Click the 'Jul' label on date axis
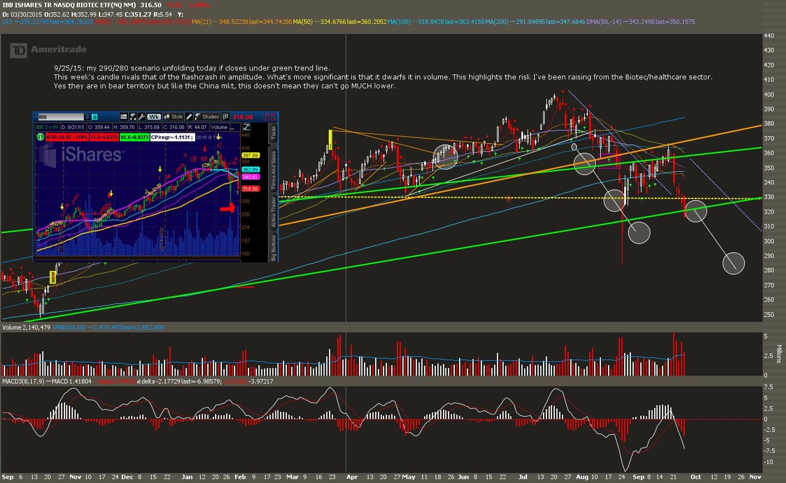Image resolution: width=786 pixels, height=483 pixels. [523, 477]
